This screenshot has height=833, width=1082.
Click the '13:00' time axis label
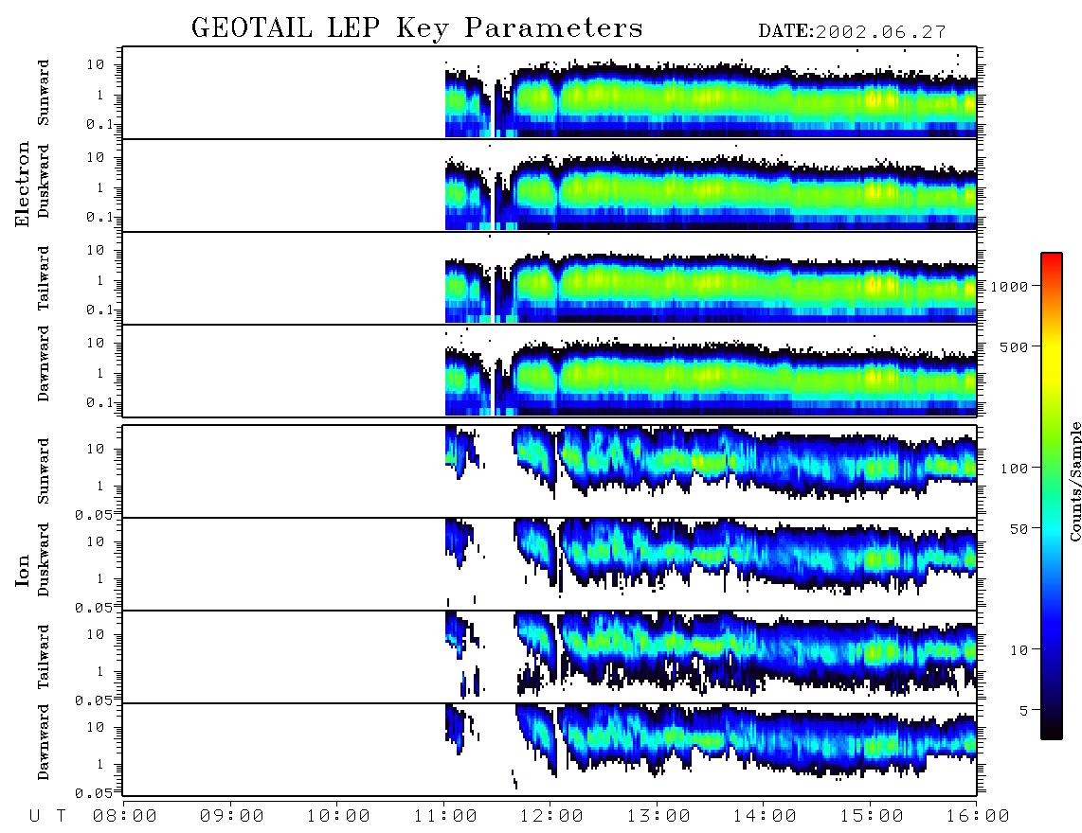coord(659,817)
